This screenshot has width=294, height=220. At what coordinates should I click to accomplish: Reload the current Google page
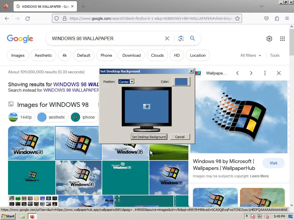click(28, 19)
